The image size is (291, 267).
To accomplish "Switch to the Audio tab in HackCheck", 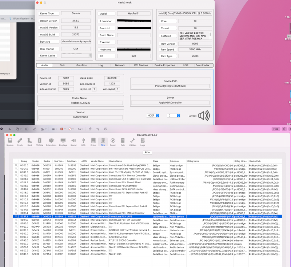I will pos(44,65).
